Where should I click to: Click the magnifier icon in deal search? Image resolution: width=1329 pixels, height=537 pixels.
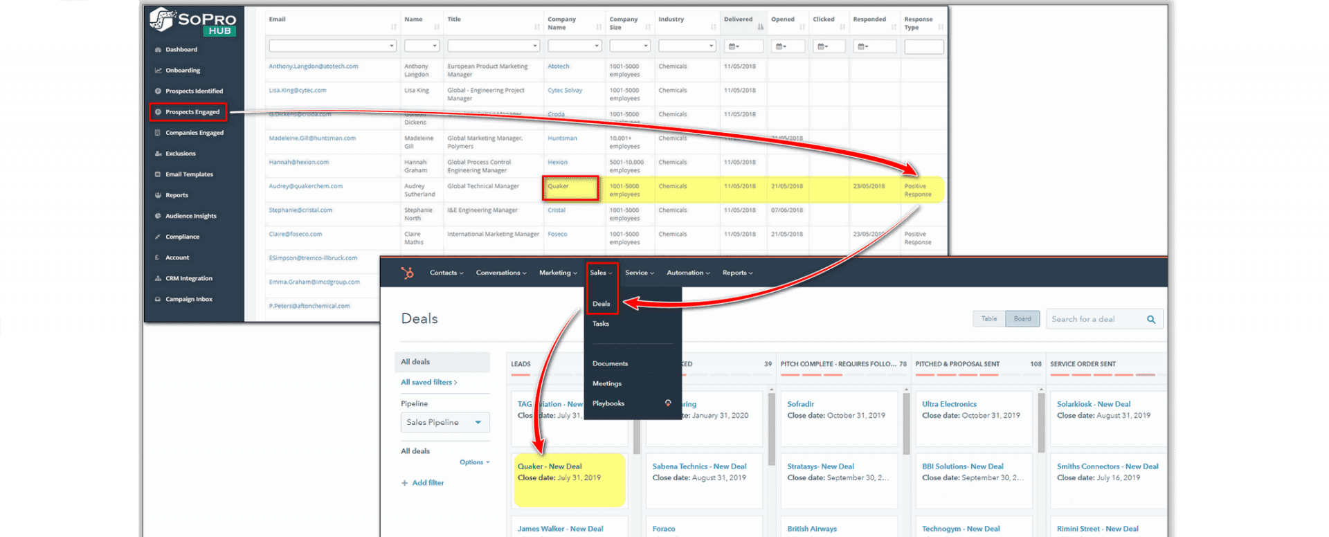point(1150,319)
